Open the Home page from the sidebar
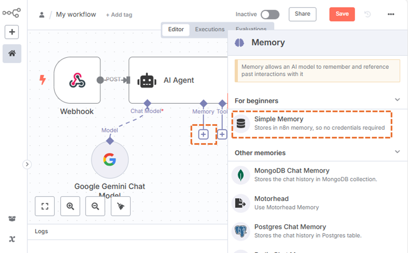 tap(12, 53)
